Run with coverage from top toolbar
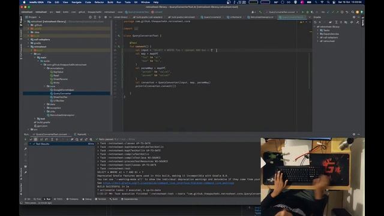 coord(312,12)
